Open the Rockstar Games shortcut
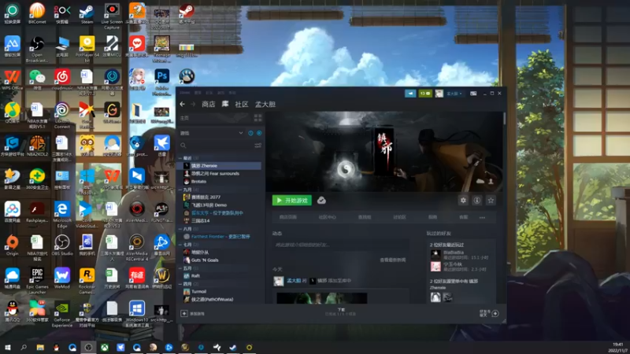Viewport: 630px width, 354px height. 87,281
